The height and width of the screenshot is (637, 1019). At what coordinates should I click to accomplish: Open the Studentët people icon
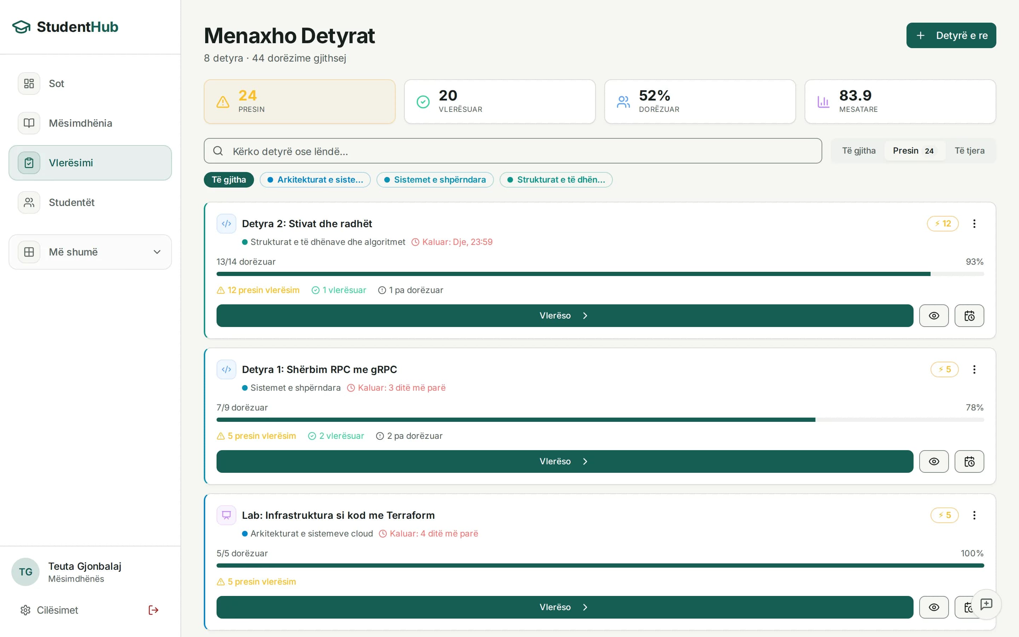click(29, 202)
